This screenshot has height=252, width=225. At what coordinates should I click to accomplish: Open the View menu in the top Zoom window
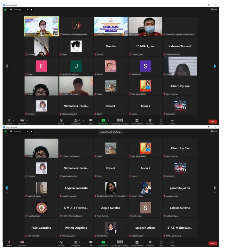click(214, 9)
